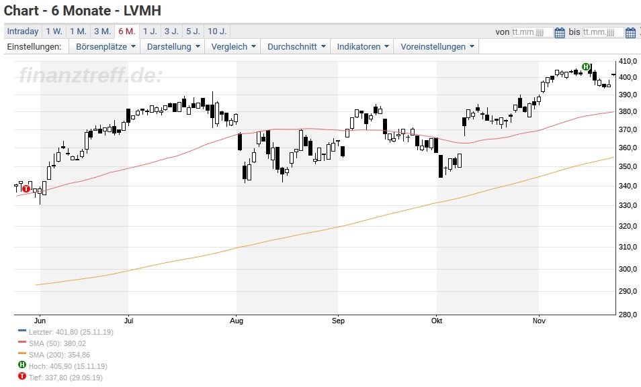Image resolution: width=641 pixels, height=387 pixels.
Task: Click the 'Okt' x-axis label
Action: pos(437,321)
